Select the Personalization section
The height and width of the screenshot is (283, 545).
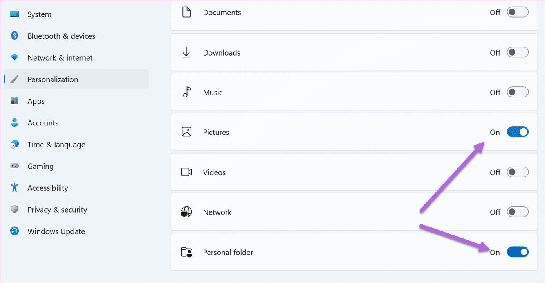coord(52,79)
